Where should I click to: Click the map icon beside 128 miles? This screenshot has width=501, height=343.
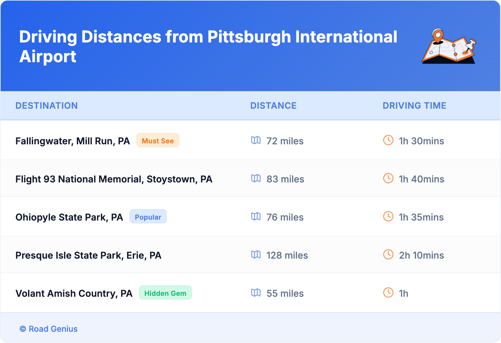256,255
